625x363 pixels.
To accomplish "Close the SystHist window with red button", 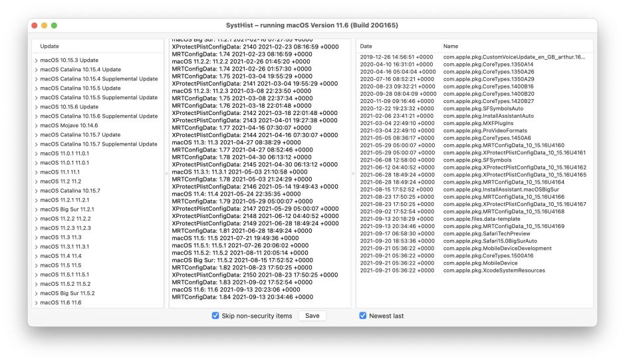I will 35,25.
